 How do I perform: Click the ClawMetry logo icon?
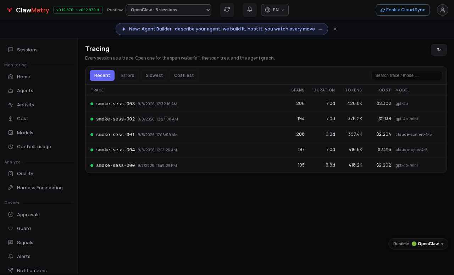(10, 10)
